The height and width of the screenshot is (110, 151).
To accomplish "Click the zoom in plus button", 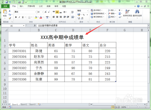I will coord(146,107).
